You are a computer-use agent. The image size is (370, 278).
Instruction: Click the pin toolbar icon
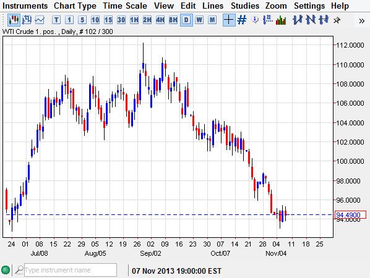click(x=337, y=20)
